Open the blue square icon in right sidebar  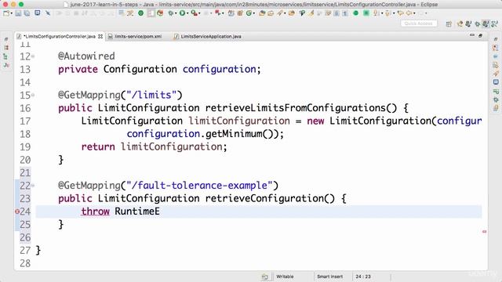(x=496, y=82)
